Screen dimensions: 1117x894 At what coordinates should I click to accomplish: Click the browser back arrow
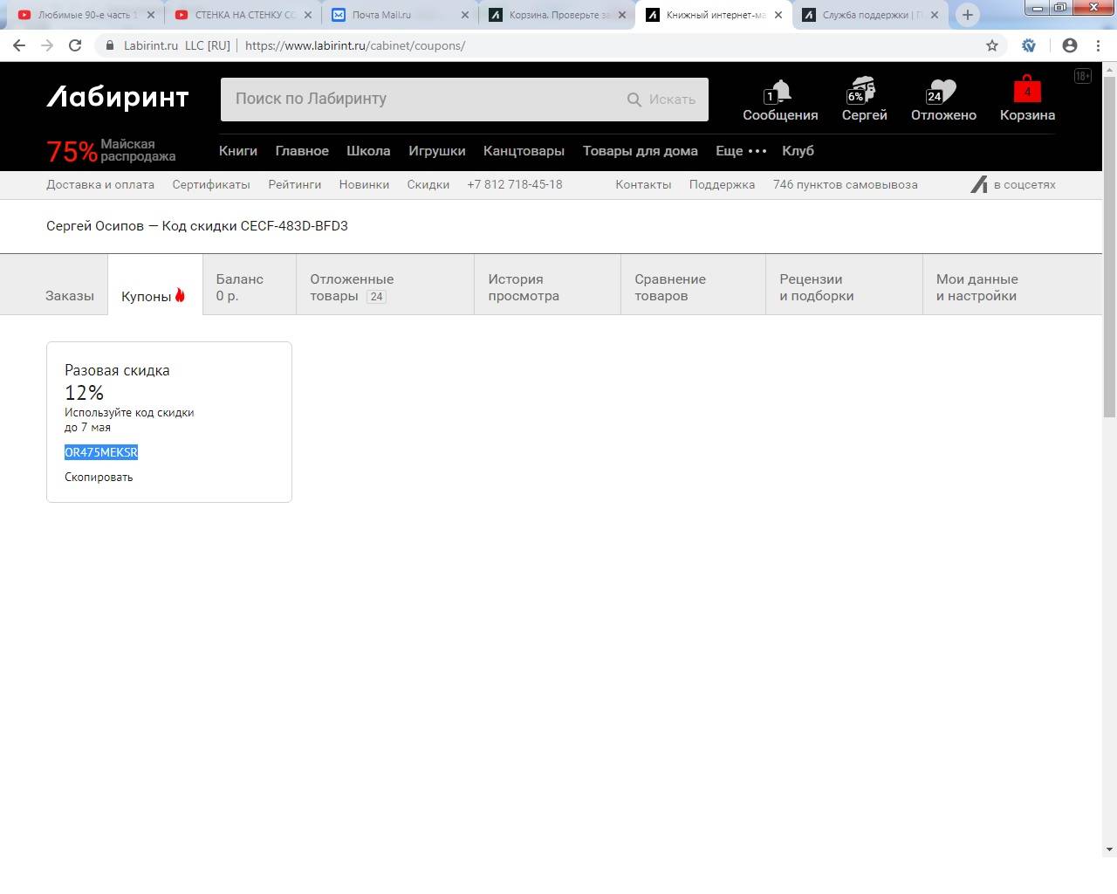tap(19, 45)
